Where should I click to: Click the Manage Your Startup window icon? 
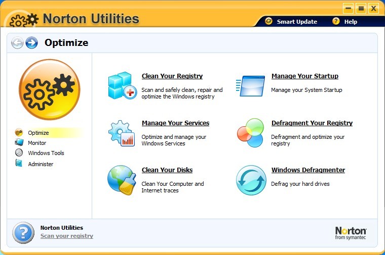(x=251, y=85)
